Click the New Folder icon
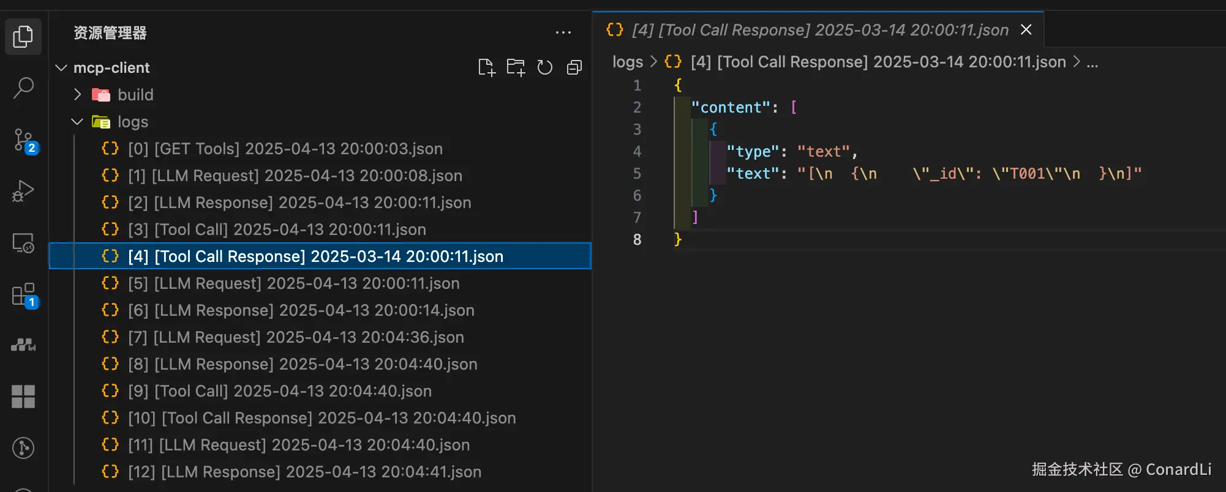The height and width of the screenshot is (492, 1226). [x=516, y=67]
